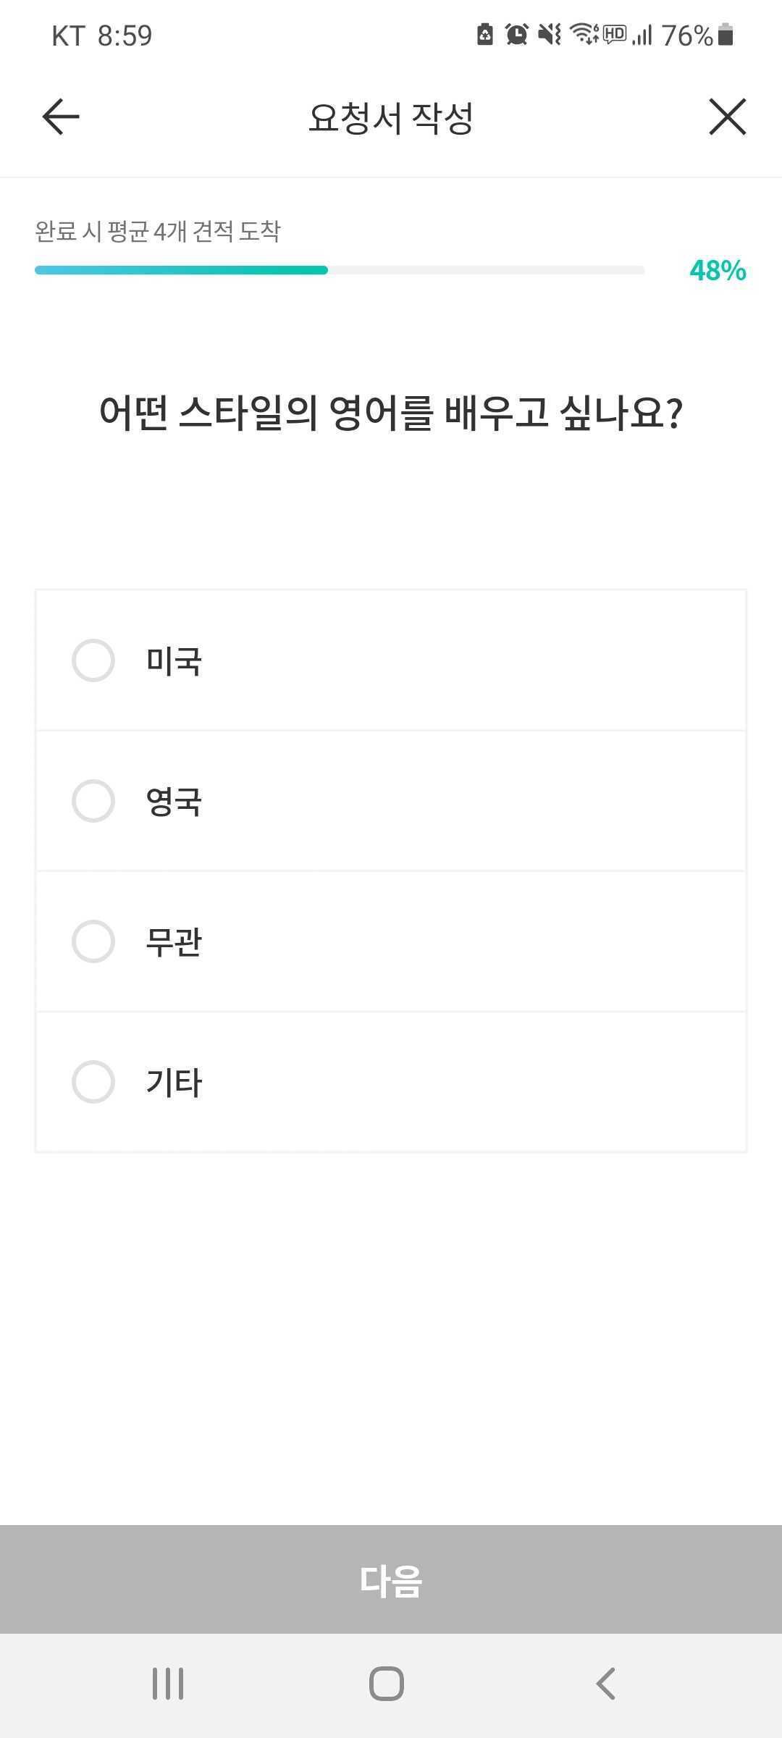Open Android recent apps navigation button
782x1738 pixels.
[x=168, y=1683]
